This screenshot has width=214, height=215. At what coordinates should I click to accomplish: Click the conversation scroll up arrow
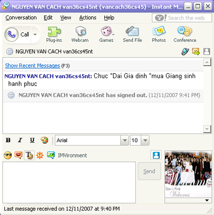[x=207, y=62]
